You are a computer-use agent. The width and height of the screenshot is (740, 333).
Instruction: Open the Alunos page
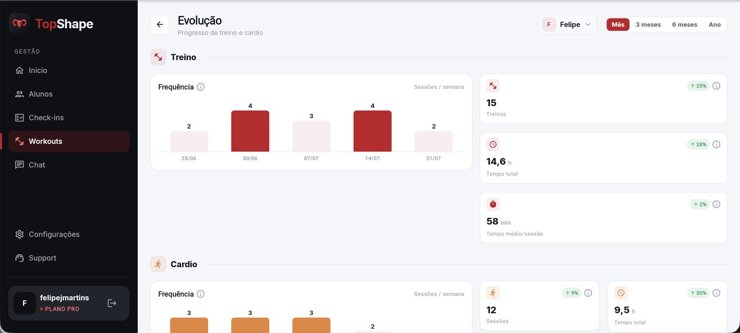[x=69, y=94]
